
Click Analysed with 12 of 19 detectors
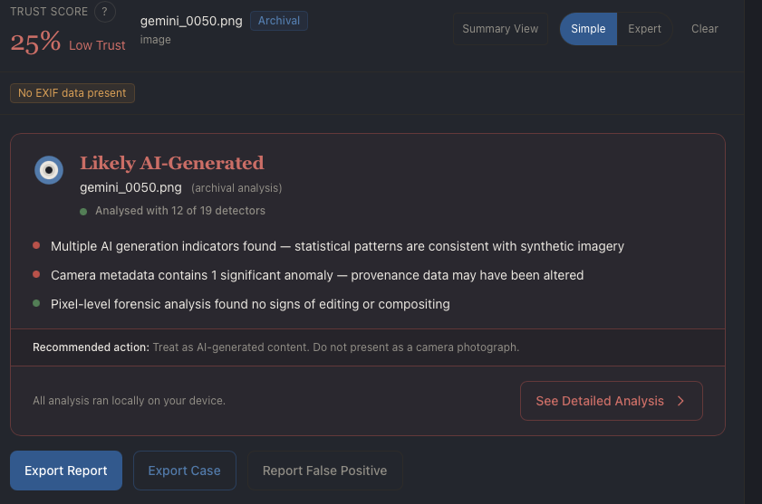180,210
